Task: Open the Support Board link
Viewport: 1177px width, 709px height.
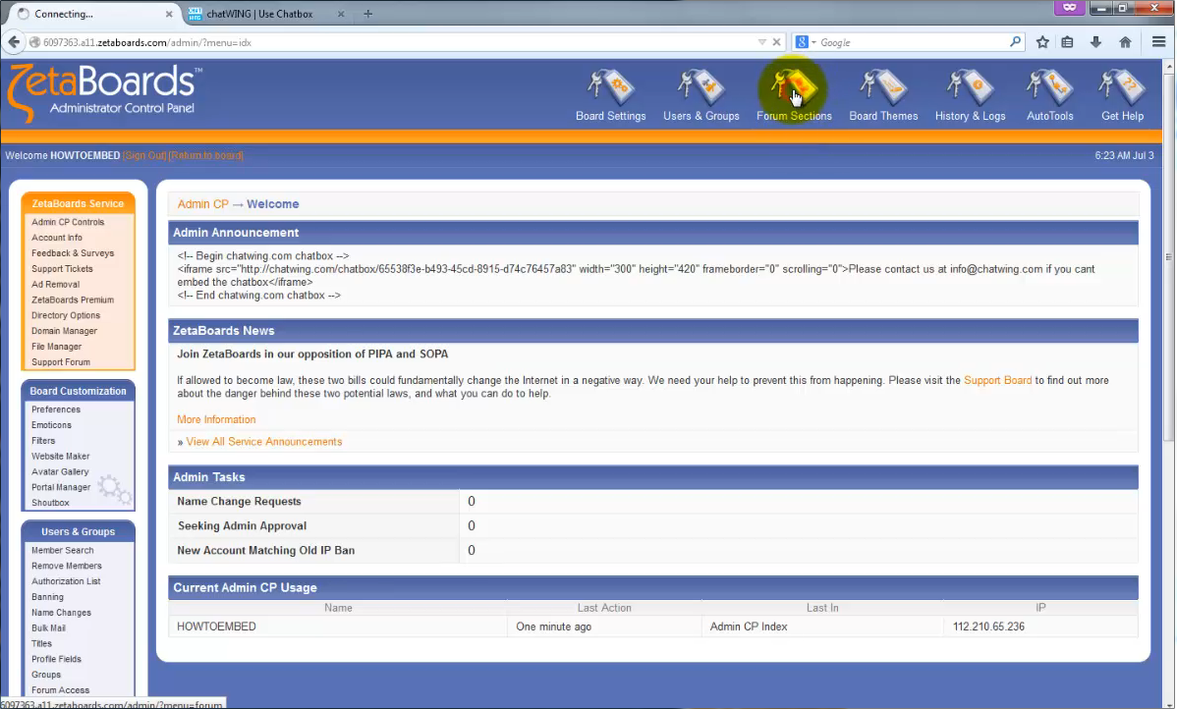Action: point(997,380)
